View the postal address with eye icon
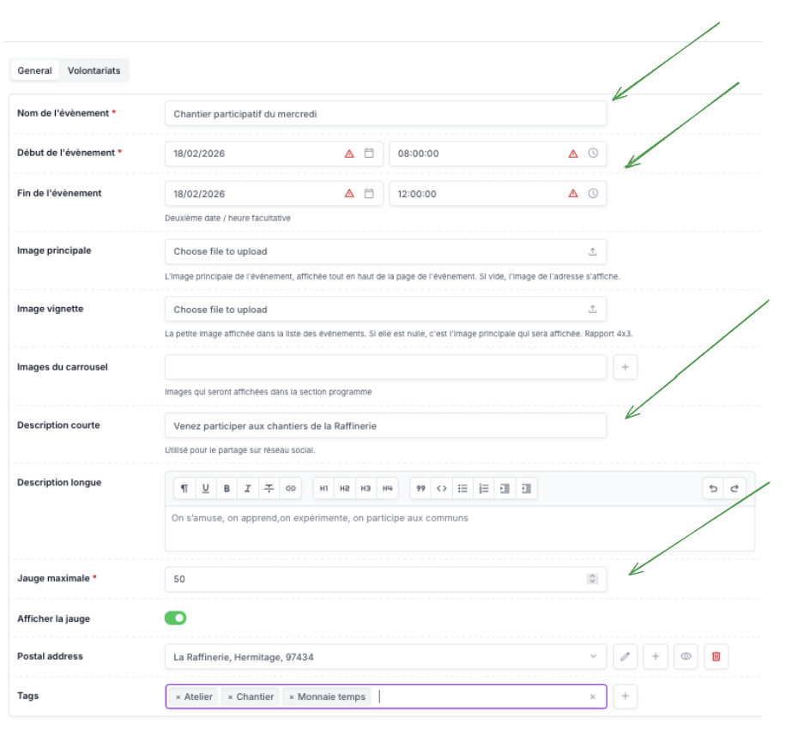 tap(686, 657)
